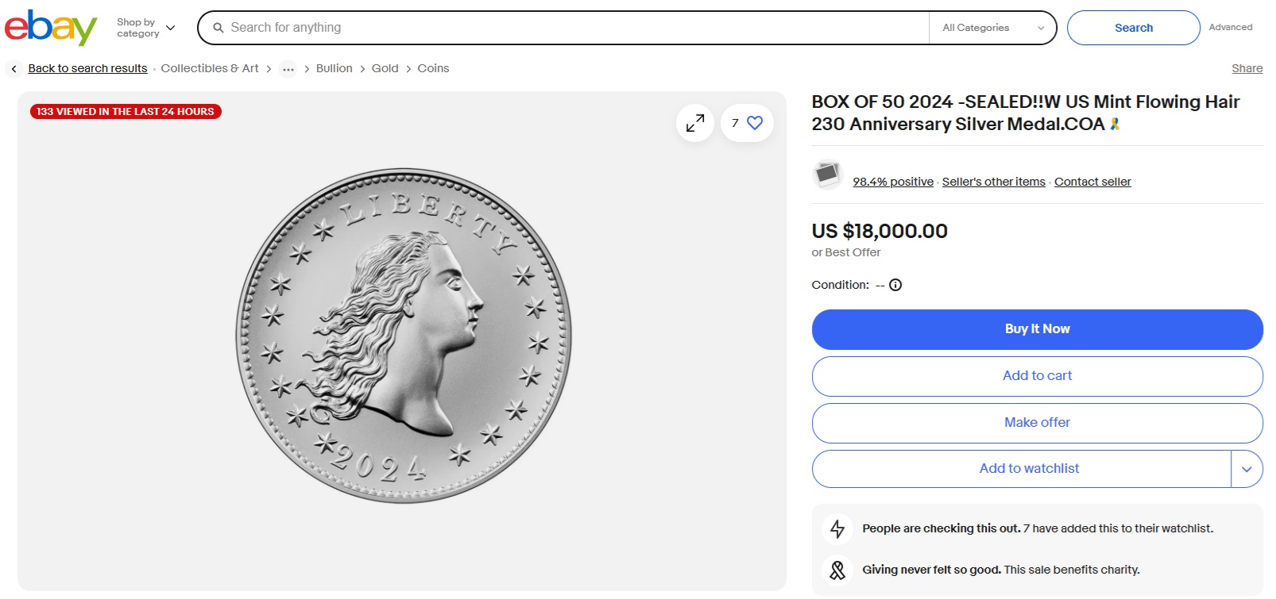The width and height of the screenshot is (1276, 599).
Task: Click the seller avatar thumbnail
Action: 827,174
